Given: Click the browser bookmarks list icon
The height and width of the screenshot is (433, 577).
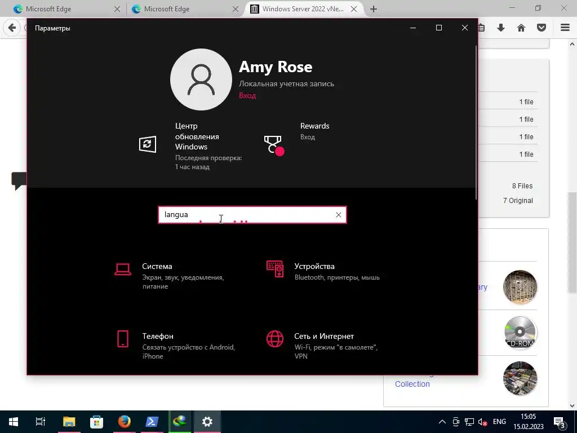Looking at the screenshot, I should (482, 28).
